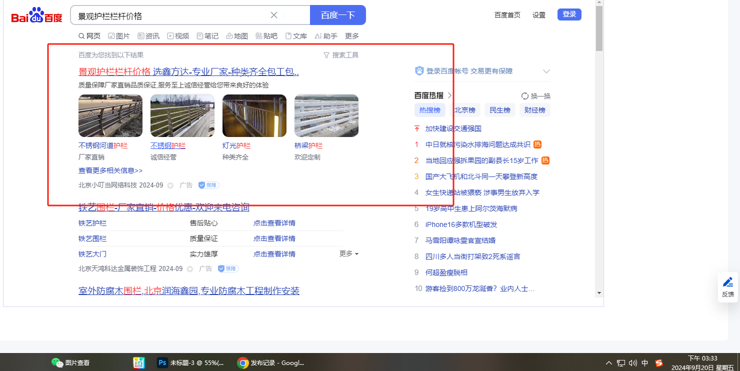
Task: Click the 登录 login button
Action: (x=569, y=14)
